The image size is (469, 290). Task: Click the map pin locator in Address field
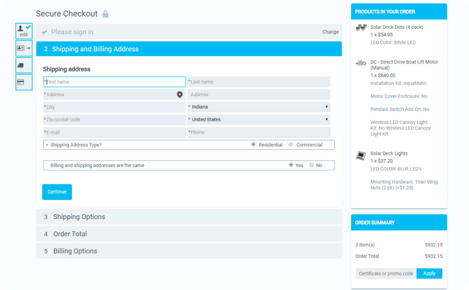point(180,94)
